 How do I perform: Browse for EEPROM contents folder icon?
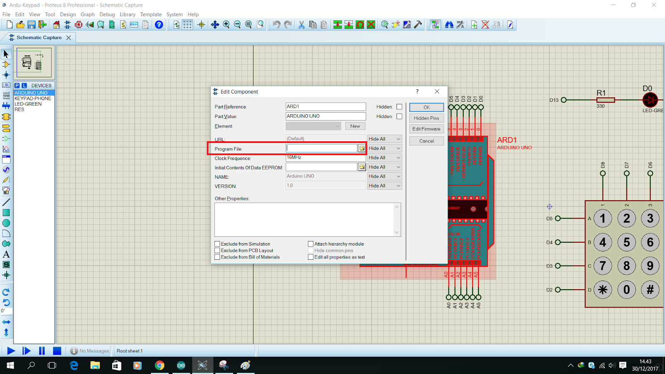pos(362,167)
